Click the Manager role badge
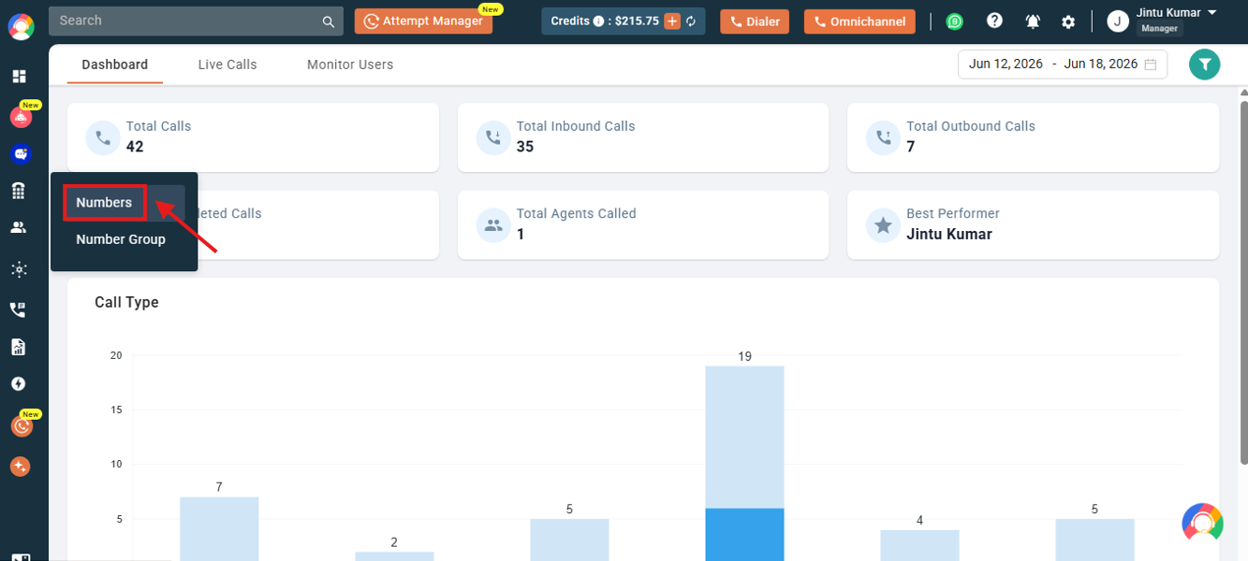The image size is (1248, 561). point(1159,29)
